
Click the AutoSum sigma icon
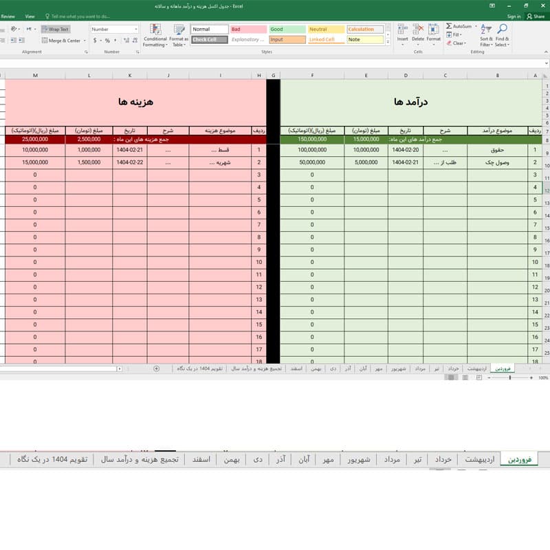[449, 26]
